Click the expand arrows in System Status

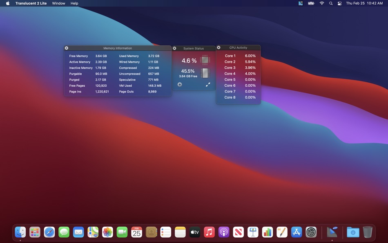coord(208,85)
